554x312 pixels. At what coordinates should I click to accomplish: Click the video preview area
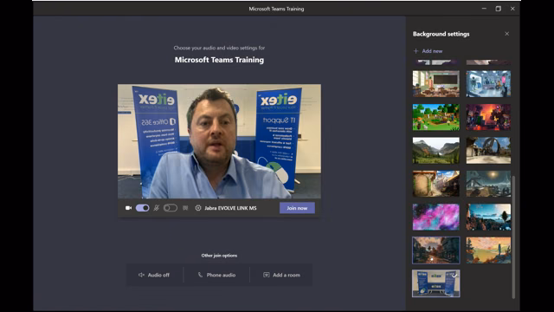coord(219,141)
